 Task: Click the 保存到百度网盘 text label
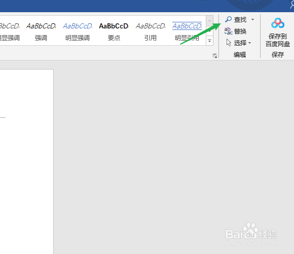pos(278,40)
